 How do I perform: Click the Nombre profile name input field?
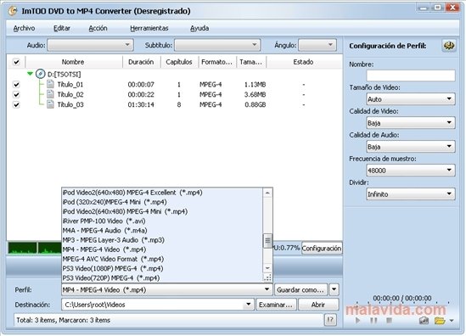pos(411,76)
